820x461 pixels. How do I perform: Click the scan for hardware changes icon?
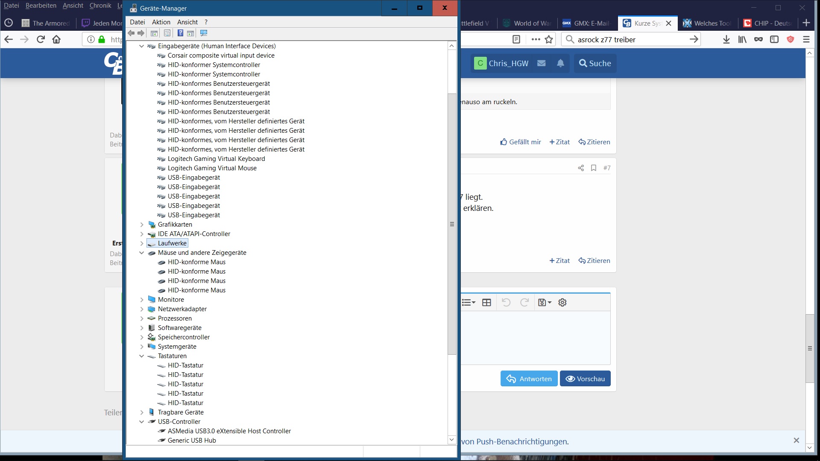point(204,33)
